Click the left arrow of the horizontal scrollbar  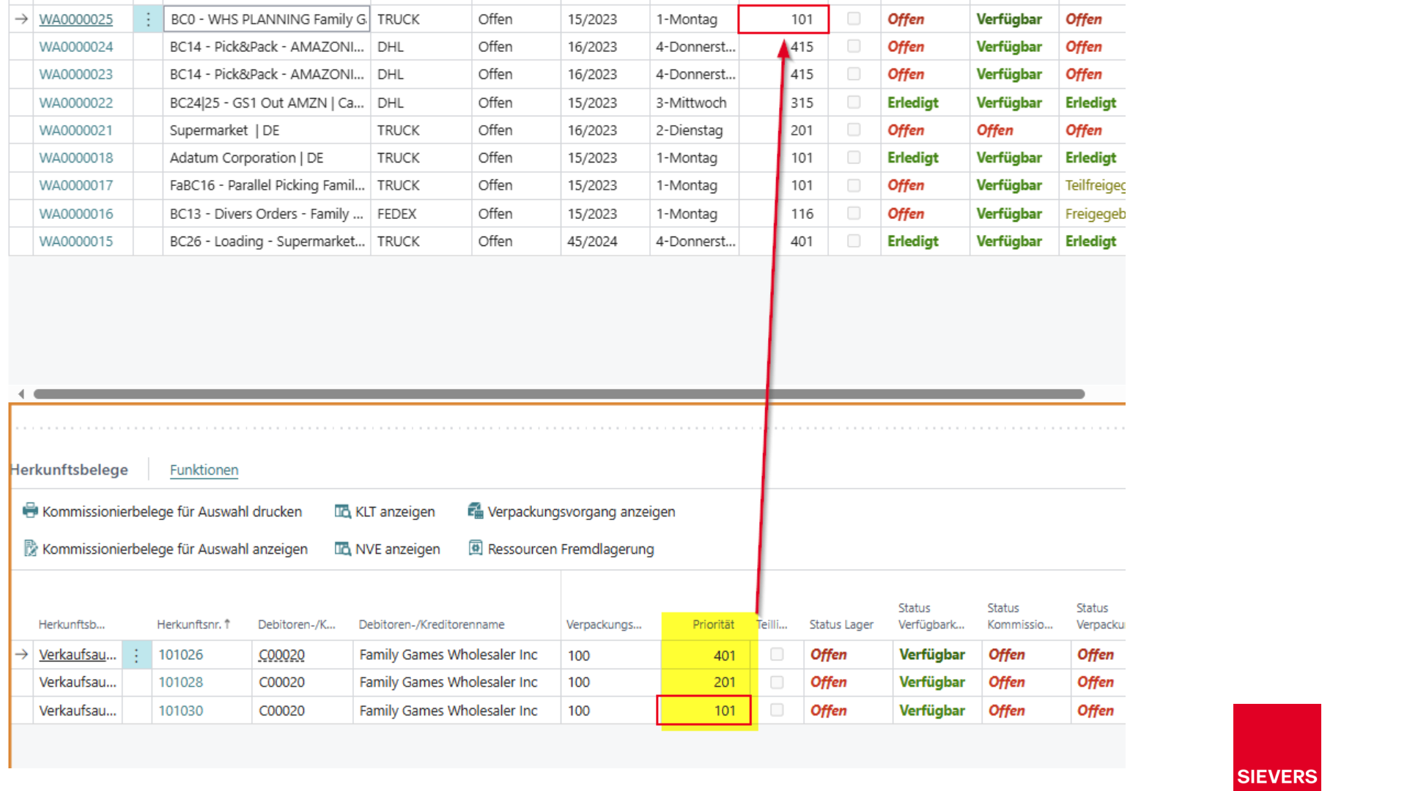pyautogui.click(x=21, y=394)
